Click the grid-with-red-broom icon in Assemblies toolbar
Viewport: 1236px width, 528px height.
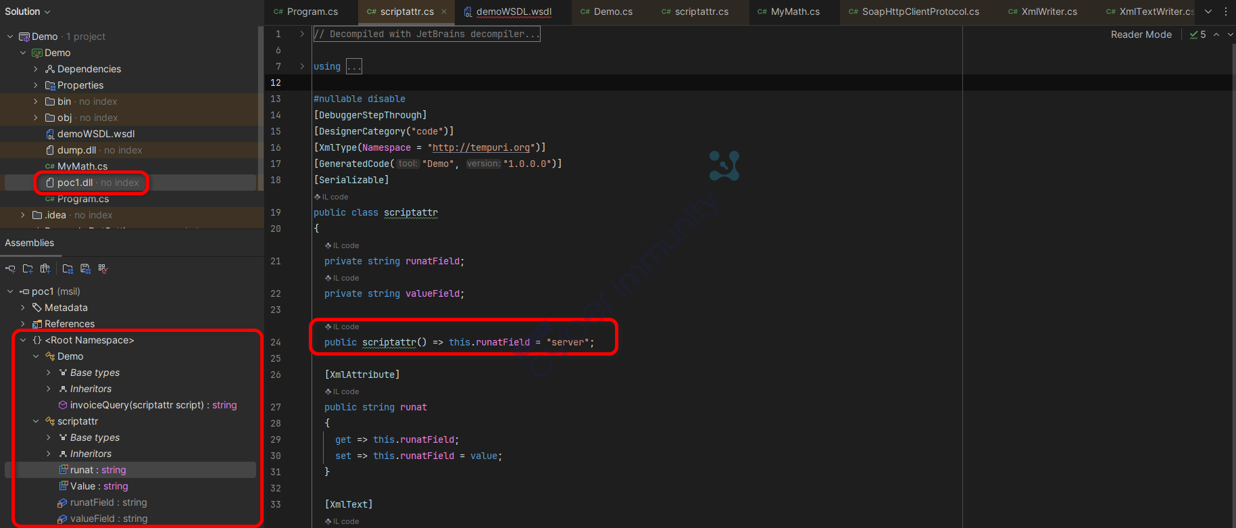point(103,268)
